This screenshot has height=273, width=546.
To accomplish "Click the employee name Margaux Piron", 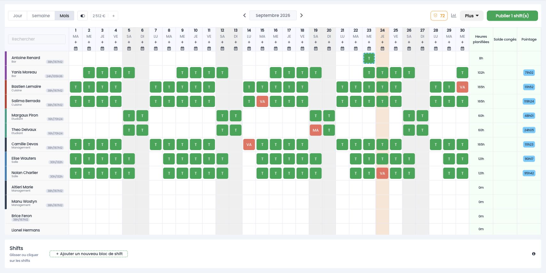I will click(x=25, y=115).
